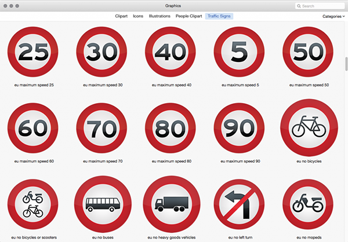Click the 'eu maximum speed 90' caption
This screenshot has height=242, width=348.
pos(240,162)
